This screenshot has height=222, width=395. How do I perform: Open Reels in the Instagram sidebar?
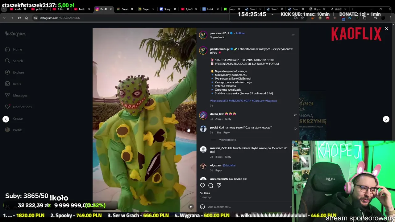13,84
